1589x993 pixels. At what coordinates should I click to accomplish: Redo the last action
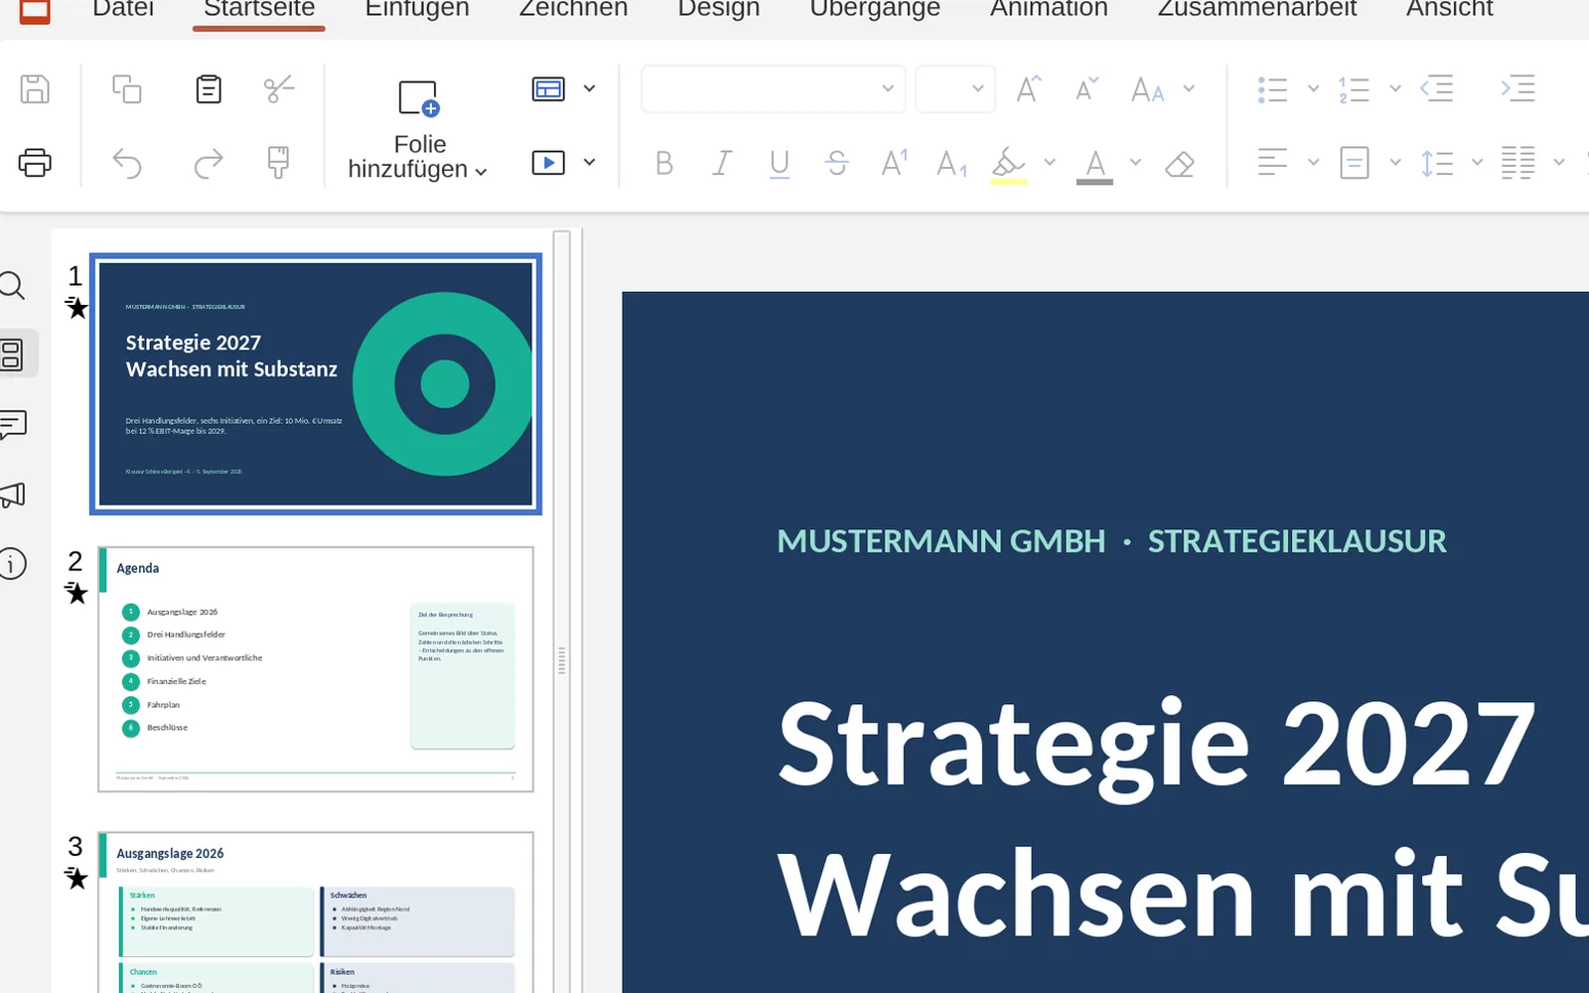click(x=209, y=163)
